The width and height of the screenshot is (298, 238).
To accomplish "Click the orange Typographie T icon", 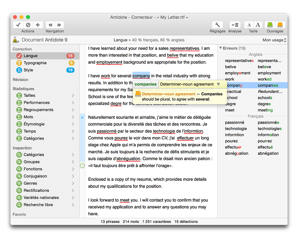I will pyautogui.click(x=19, y=63).
